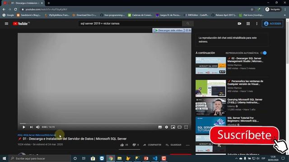The image size is (289, 162).
Task: Open the YouTube hamburger guide menu
Action: pyautogui.click(x=6, y=23)
